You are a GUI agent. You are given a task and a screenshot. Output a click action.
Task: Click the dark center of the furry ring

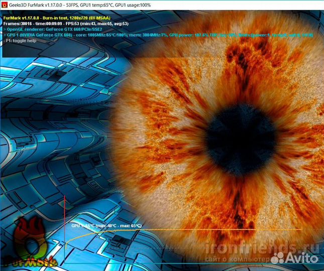[x=240, y=134]
